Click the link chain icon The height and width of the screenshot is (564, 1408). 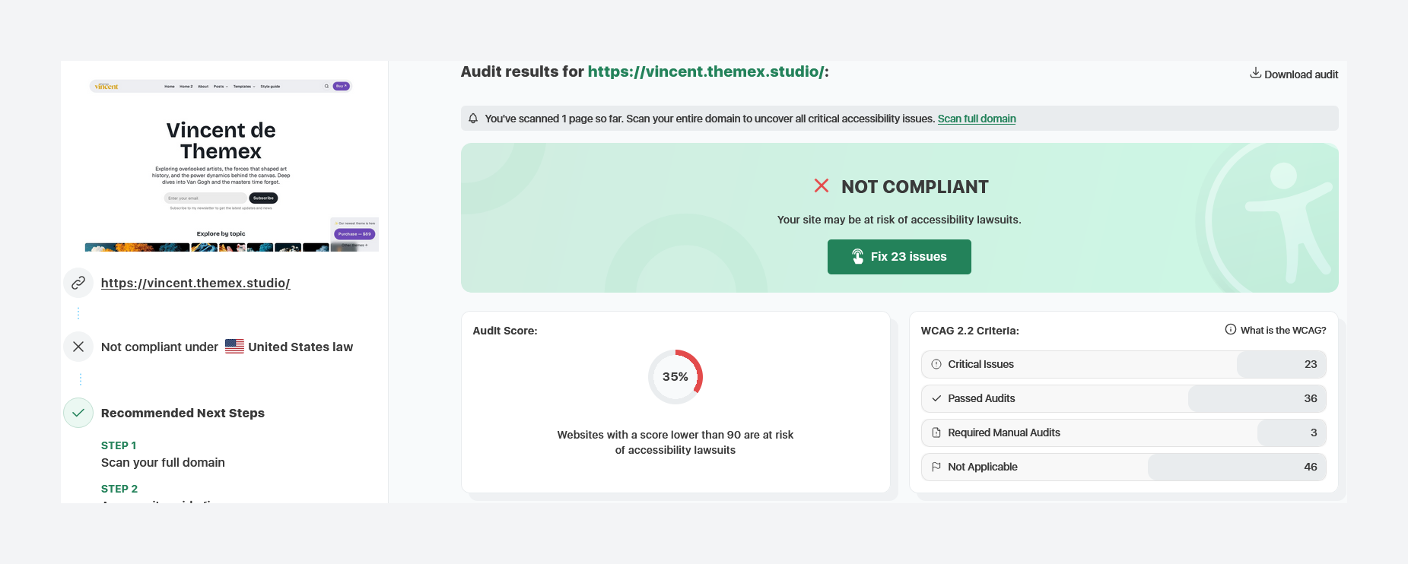[78, 284]
